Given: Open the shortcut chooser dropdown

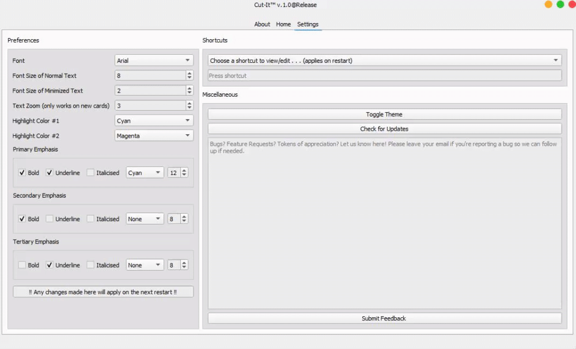Looking at the screenshot, I should [384, 60].
